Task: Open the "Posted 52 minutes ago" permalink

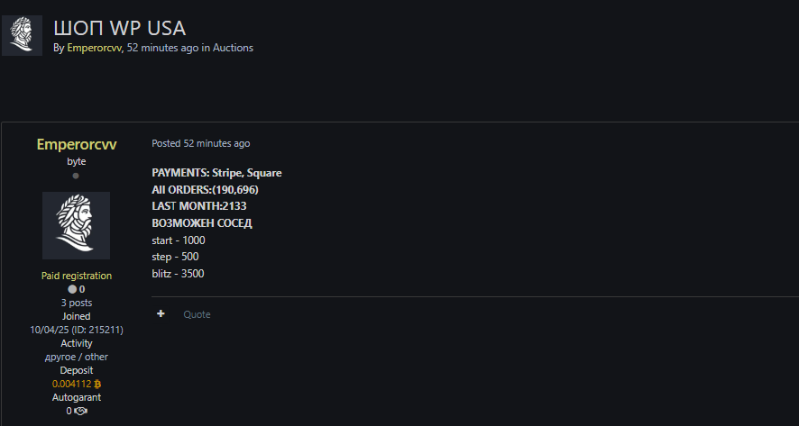Action: point(200,143)
